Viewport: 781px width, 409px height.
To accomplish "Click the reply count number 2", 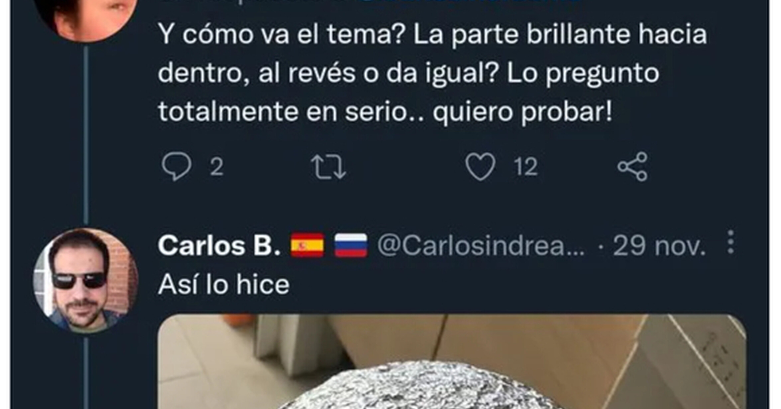I will pyautogui.click(x=216, y=167).
